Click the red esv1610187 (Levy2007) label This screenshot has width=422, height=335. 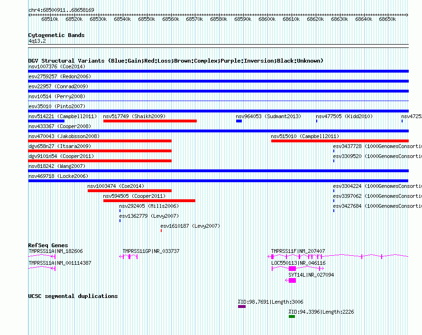[190, 226]
